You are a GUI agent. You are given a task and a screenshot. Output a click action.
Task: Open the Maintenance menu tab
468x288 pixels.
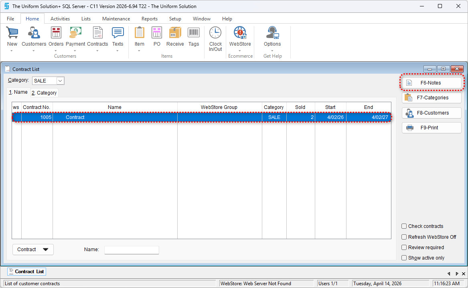pos(116,19)
